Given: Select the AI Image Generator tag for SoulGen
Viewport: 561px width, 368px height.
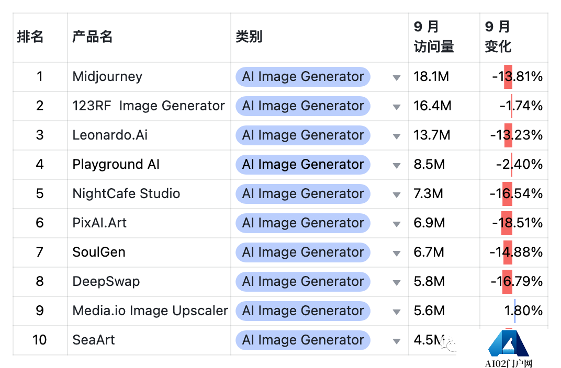Looking at the screenshot, I should (x=302, y=252).
